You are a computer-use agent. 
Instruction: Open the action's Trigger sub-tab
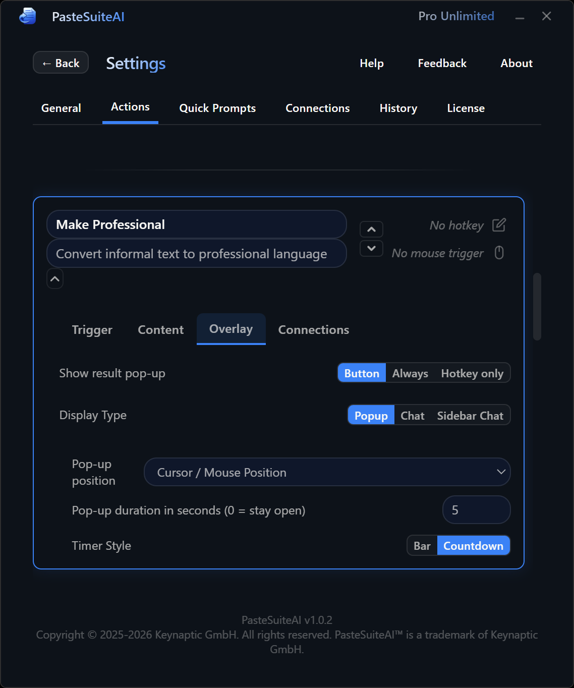coord(92,329)
